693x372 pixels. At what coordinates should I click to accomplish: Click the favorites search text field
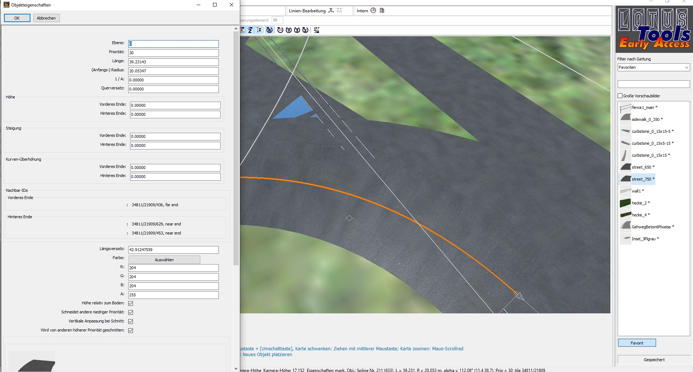tap(654, 84)
